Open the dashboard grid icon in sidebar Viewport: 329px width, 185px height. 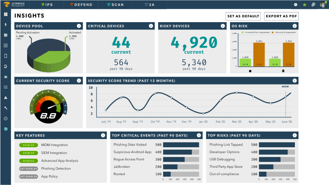click(x=6, y=14)
